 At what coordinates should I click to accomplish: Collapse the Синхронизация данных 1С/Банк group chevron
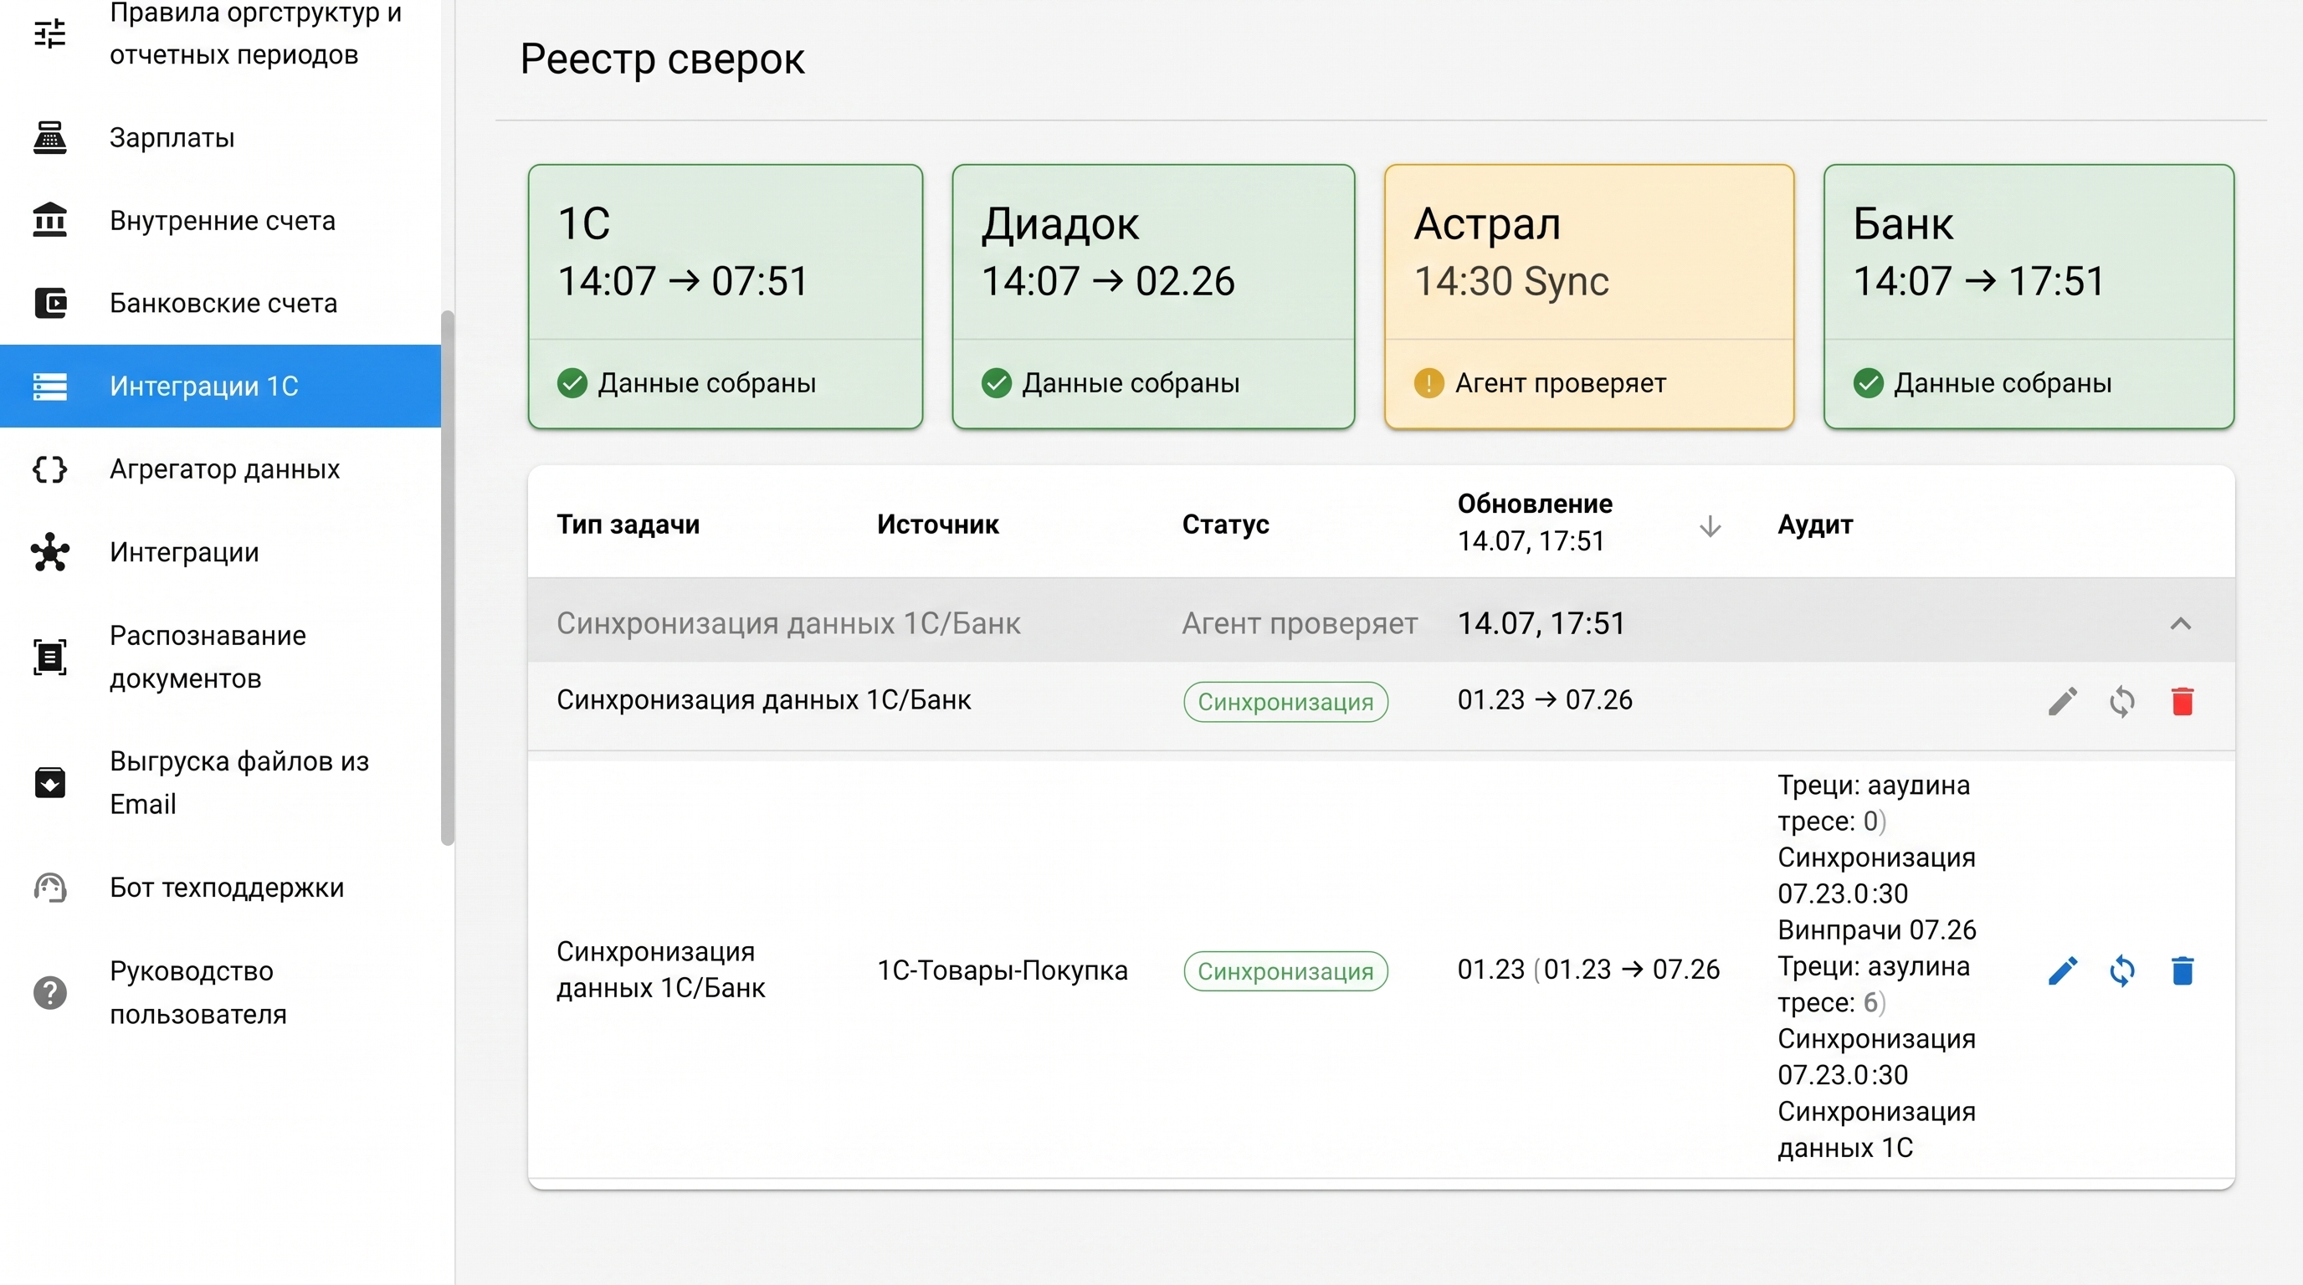2181,624
